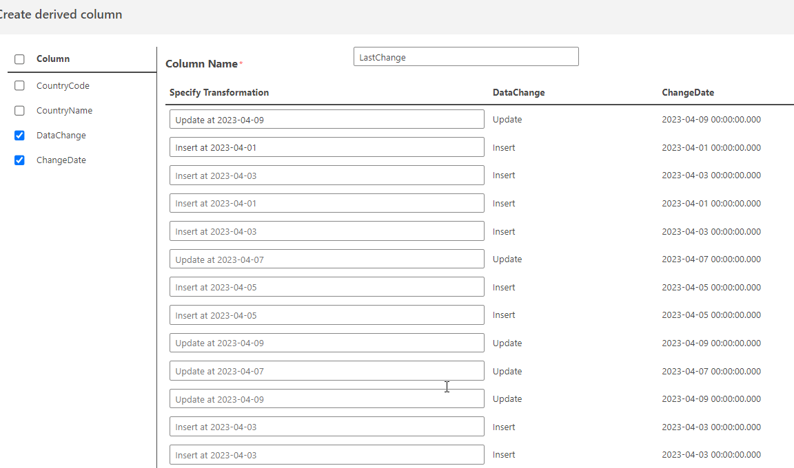Viewport: 794px width, 468px height.
Task: Click the 'Insert at 2023-04-01' field in second row
Action: 327,147
